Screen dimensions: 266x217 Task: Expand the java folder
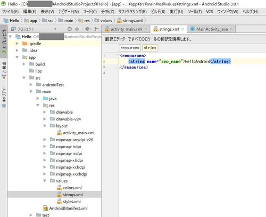point(38,98)
